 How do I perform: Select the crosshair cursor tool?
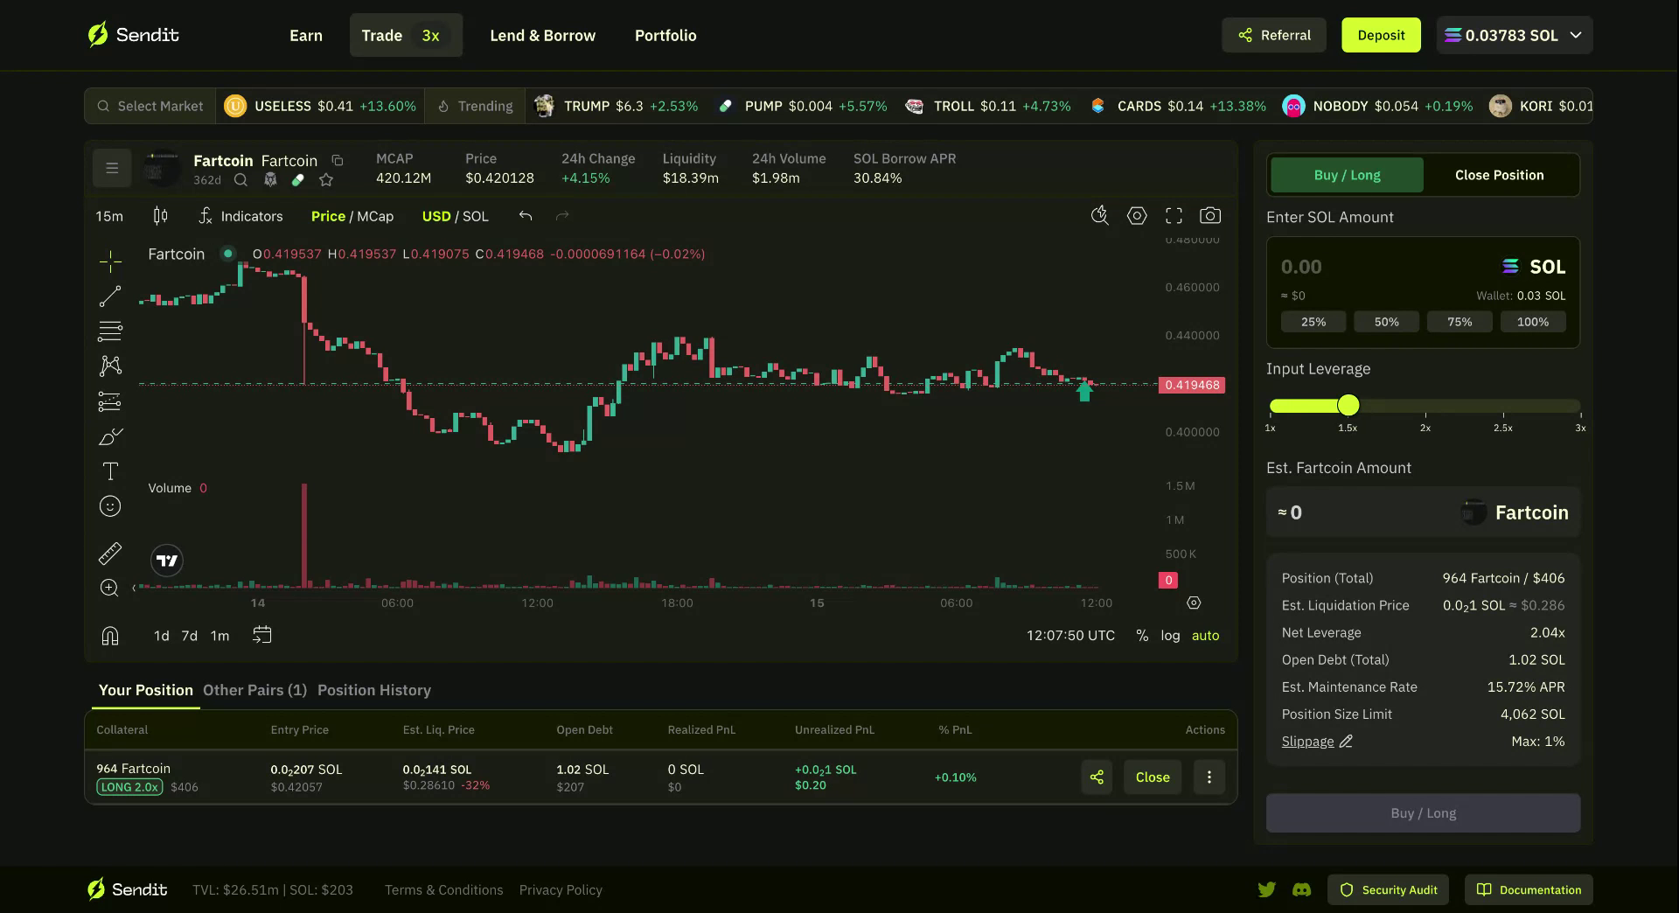coord(109,261)
